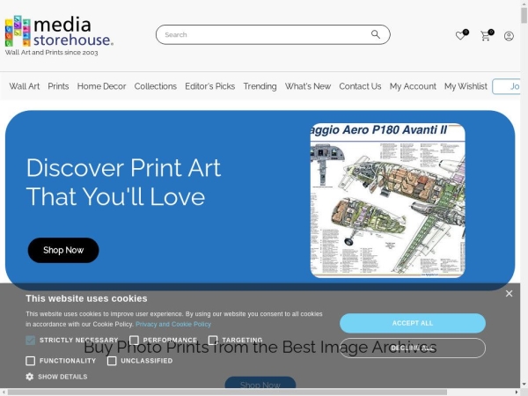Click the horizontal scrollbar at the bottom
The height and width of the screenshot is (396, 528).
click(x=227, y=392)
